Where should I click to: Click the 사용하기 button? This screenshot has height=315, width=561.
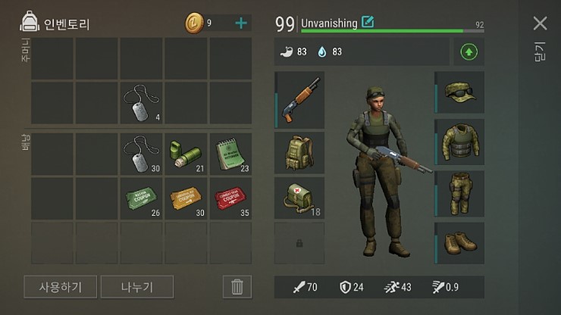60,287
